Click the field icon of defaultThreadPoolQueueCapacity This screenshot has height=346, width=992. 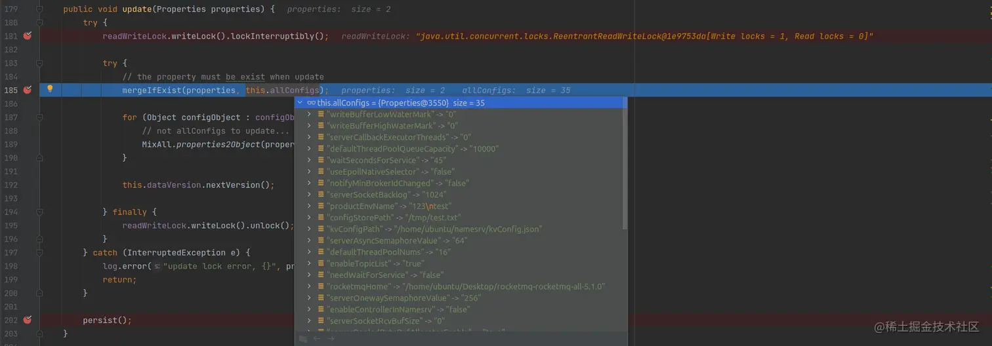[321, 149]
